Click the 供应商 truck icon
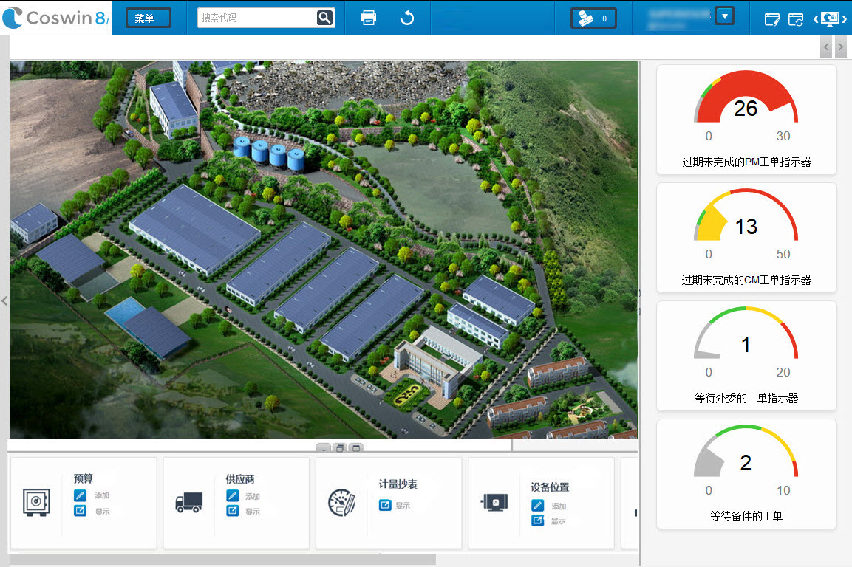Screen dimensions: 852x567 [188, 502]
